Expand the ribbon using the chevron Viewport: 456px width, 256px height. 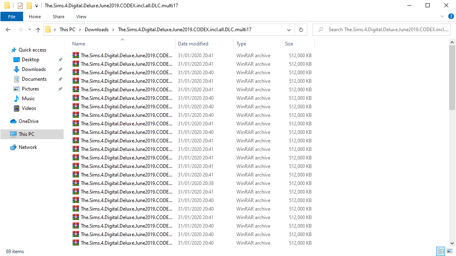(x=442, y=17)
